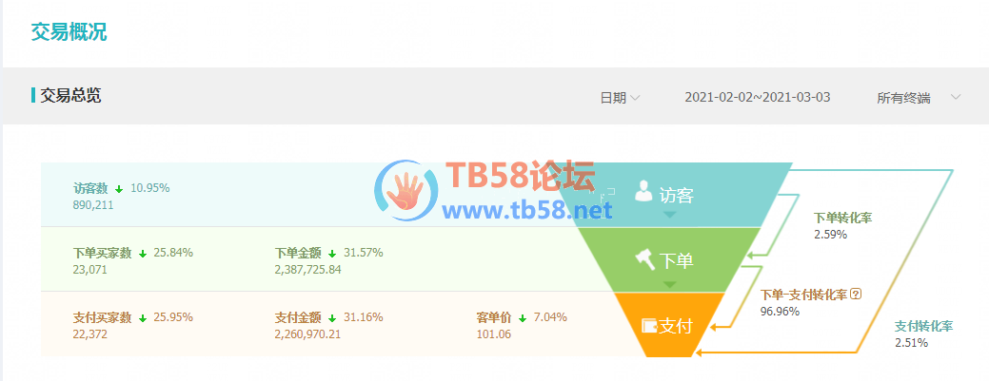Click green down arrow next to 访客数
Viewport: 989px width, 381px height.
[x=119, y=189]
